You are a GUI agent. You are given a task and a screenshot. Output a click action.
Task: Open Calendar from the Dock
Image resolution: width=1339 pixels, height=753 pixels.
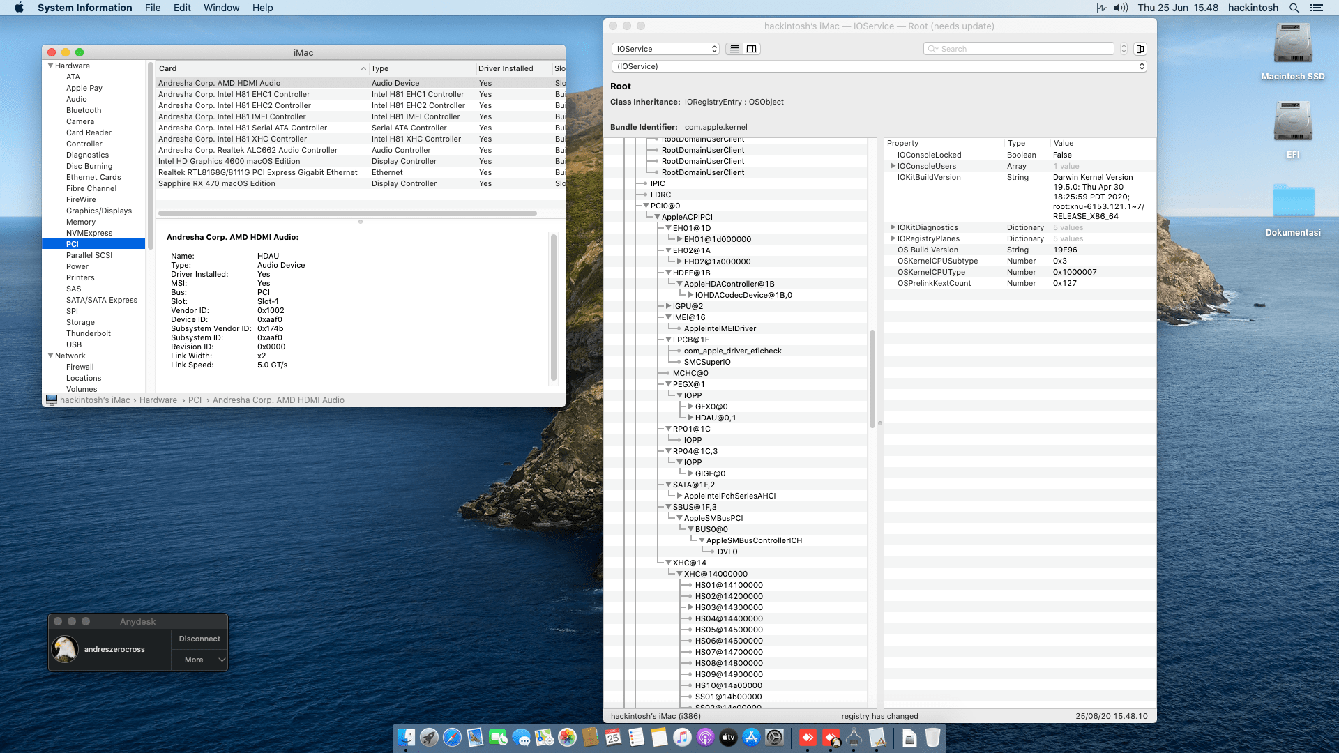[613, 737]
